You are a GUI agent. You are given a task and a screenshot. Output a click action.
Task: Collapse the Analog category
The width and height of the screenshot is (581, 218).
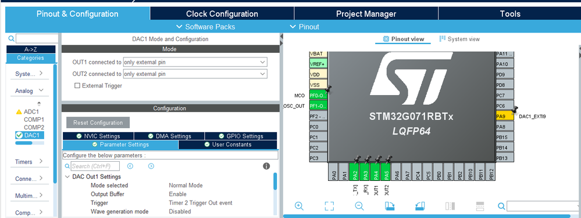point(29,90)
